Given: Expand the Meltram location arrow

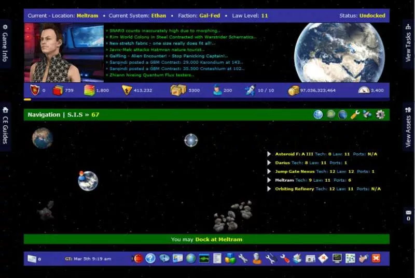Looking at the screenshot, I should point(269,180).
